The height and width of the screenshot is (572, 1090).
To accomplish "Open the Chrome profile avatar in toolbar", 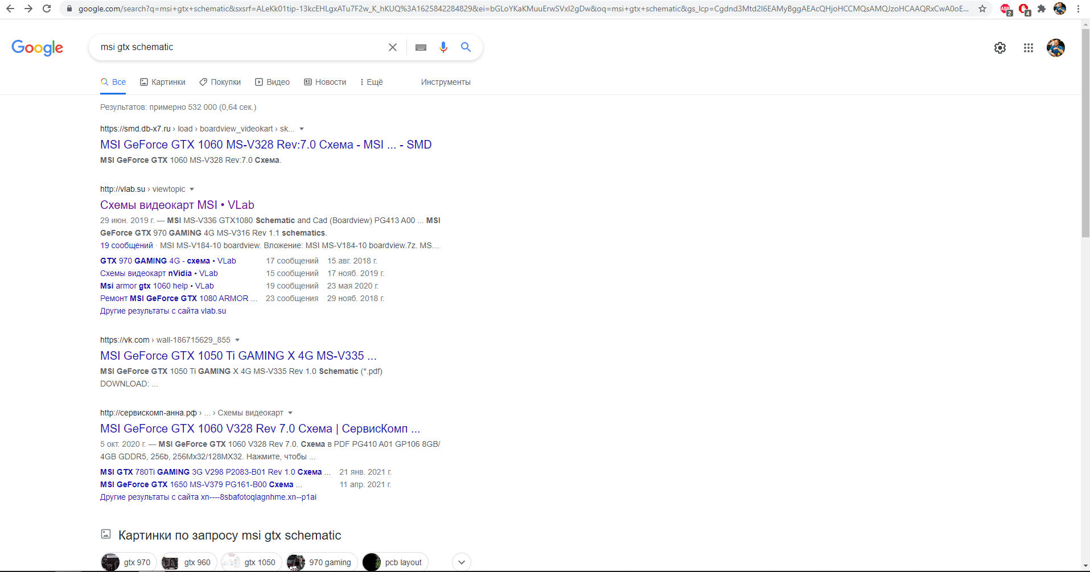I will coord(1060,9).
